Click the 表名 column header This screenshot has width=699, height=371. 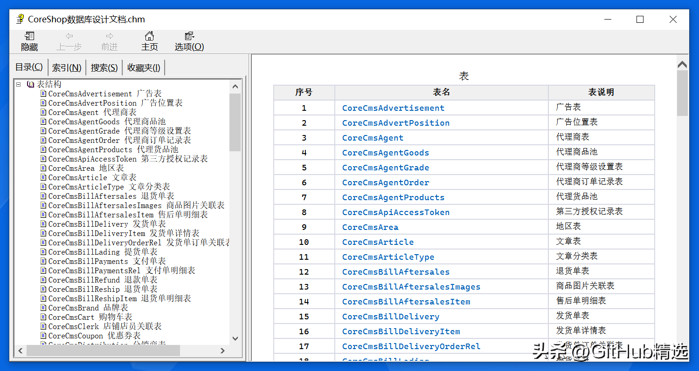(441, 92)
